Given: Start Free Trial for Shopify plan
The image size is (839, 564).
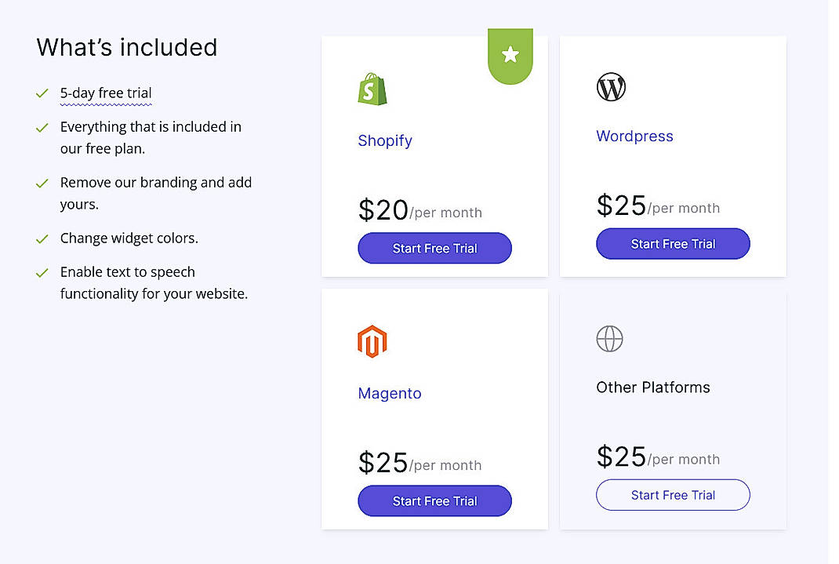Looking at the screenshot, I should tap(434, 248).
